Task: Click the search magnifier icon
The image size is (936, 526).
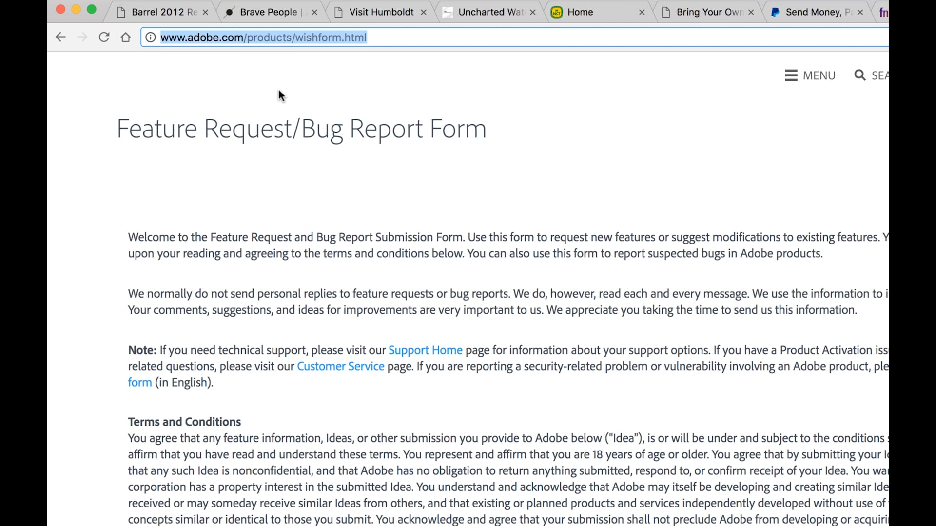Action: click(x=860, y=75)
